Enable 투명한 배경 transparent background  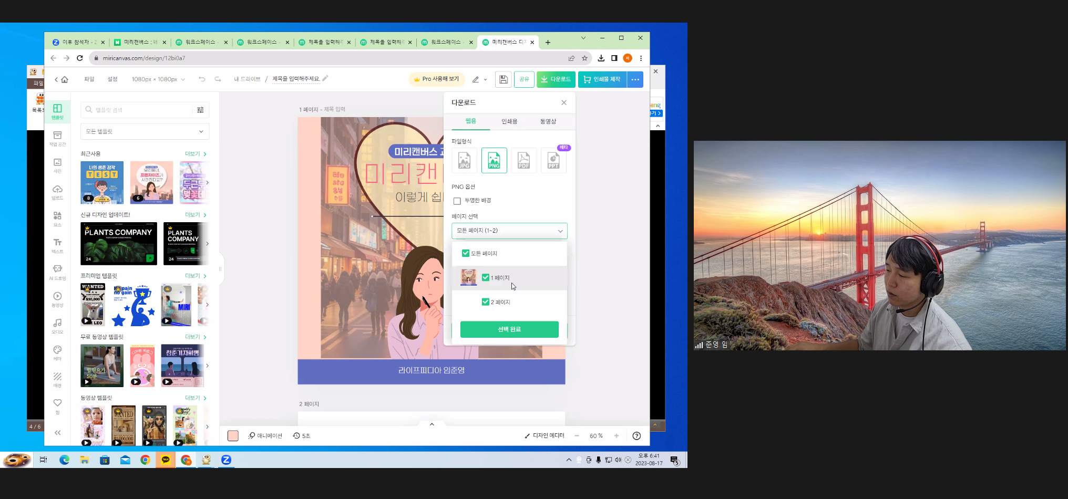point(457,201)
